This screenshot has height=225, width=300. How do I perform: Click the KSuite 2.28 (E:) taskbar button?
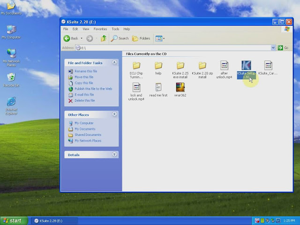(54, 221)
